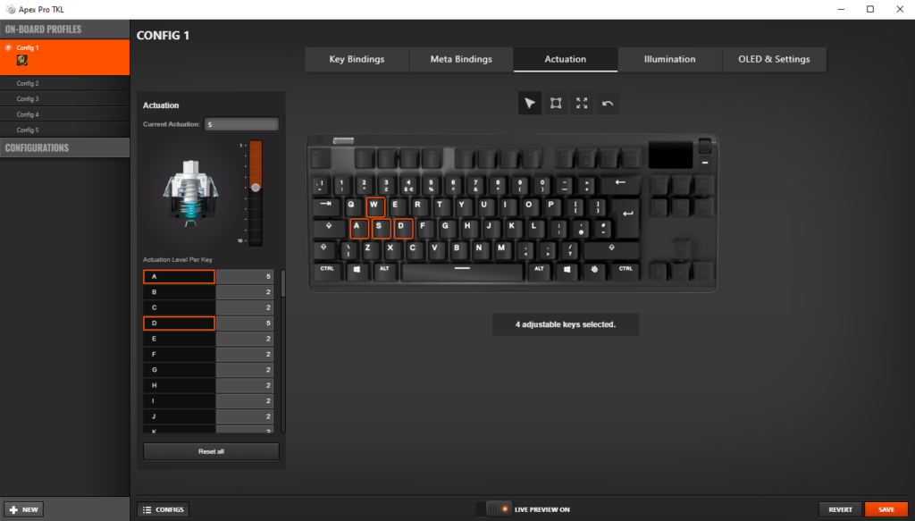Select Config 3 profile
The image size is (915, 521).
tap(64, 99)
